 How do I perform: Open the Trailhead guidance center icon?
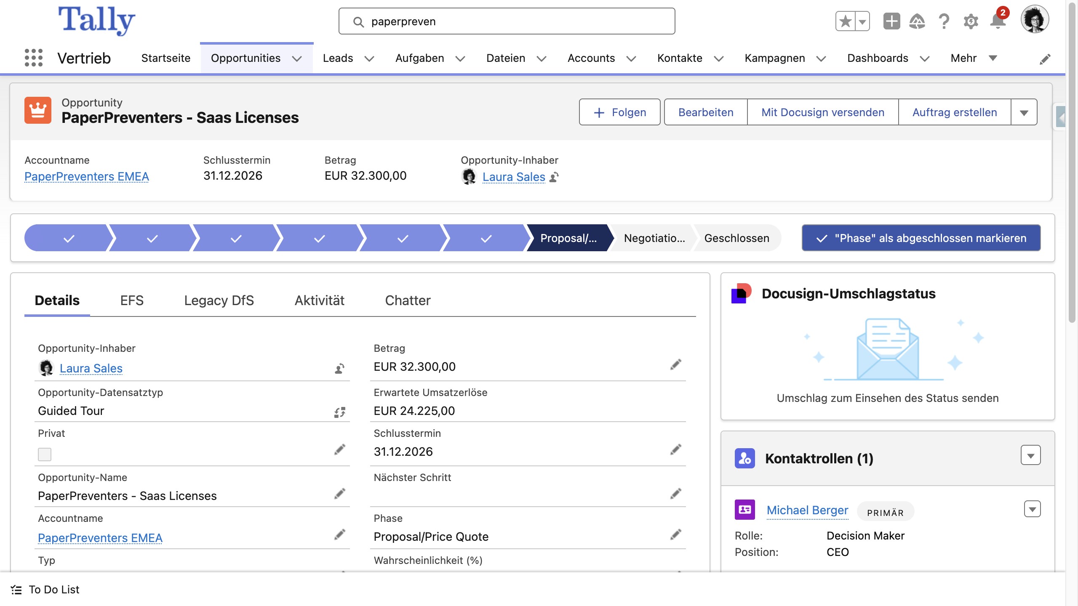tap(917, 21)
